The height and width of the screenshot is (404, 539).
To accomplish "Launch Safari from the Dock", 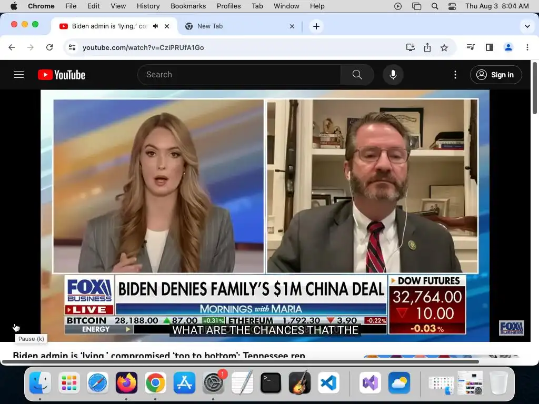I will click(x=97, y=382).
